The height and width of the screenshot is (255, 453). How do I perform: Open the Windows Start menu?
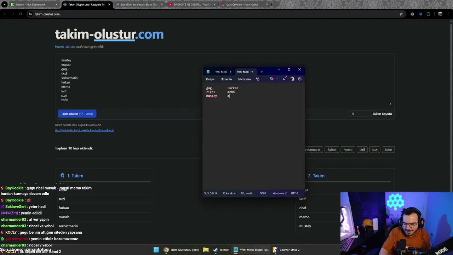click(x=156, y=250)
